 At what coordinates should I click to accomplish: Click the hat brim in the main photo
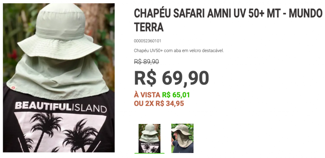[x=59, y=48]
